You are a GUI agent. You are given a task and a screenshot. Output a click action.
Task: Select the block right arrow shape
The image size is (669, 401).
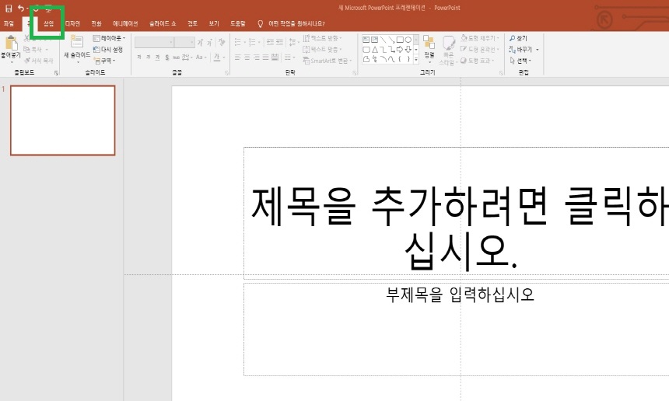pyautogui.click(x=400, y=50)
